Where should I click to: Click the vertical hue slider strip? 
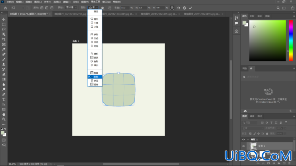tap(291, 41)
